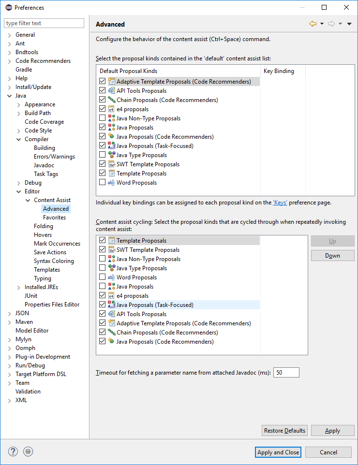Image resolution: width=358 pixels, height=465 pixels.
Task: Open Save Actions preferences page
Action: coord(50,252)
